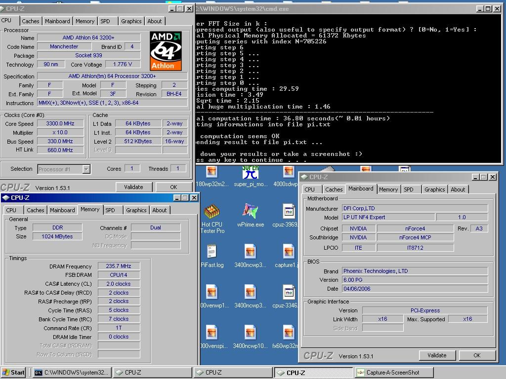The height and width of the screenshot is (379, 506).
Task: Click the Command Rate 1T value
Action: [119, 328]
